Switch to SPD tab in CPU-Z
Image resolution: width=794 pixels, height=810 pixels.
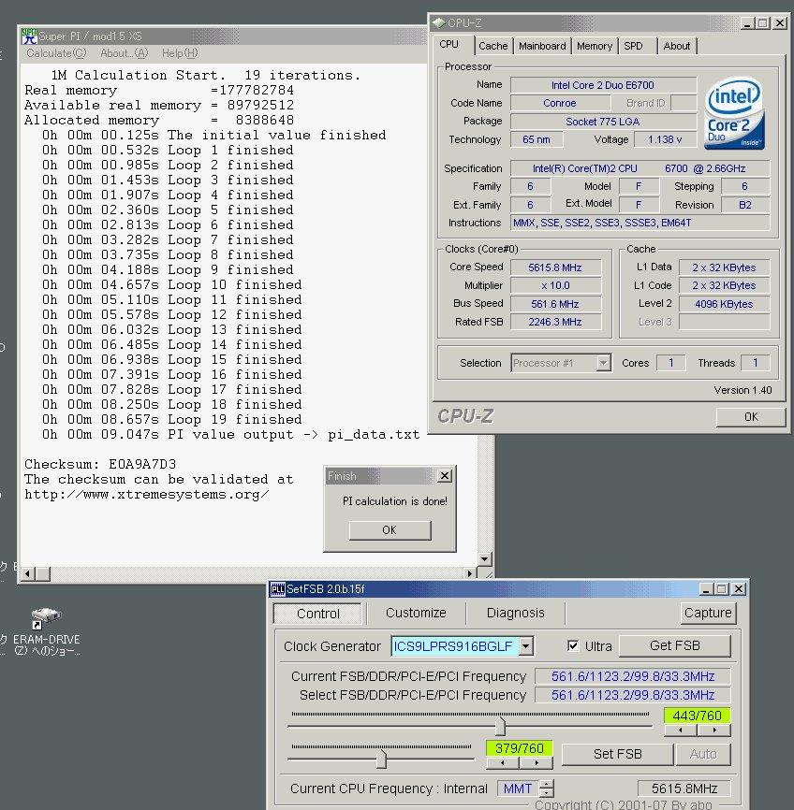633,46
